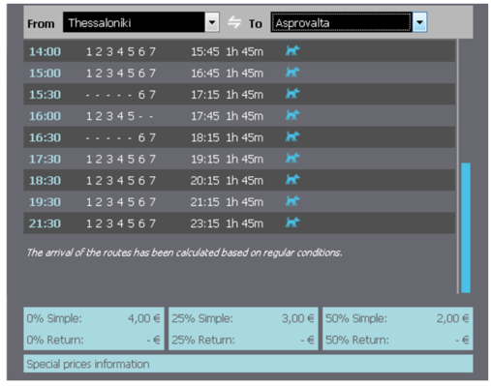The height and width of the screenshot is (386, 491).
Task: Select the 21:30 departure time
Action: (45, 223)
